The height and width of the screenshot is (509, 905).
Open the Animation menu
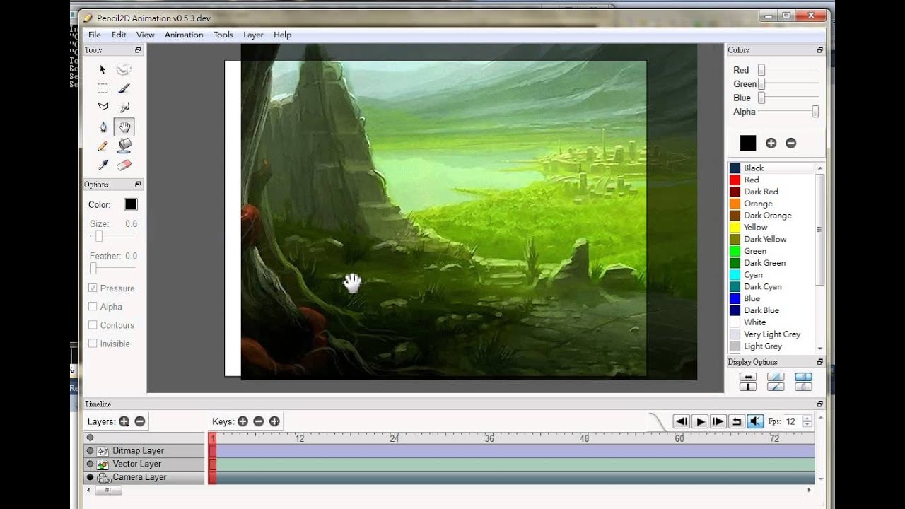pos(184,35)
